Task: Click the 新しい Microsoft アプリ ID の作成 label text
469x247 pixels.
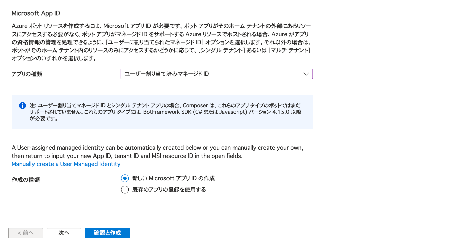Action: (174, 178)
